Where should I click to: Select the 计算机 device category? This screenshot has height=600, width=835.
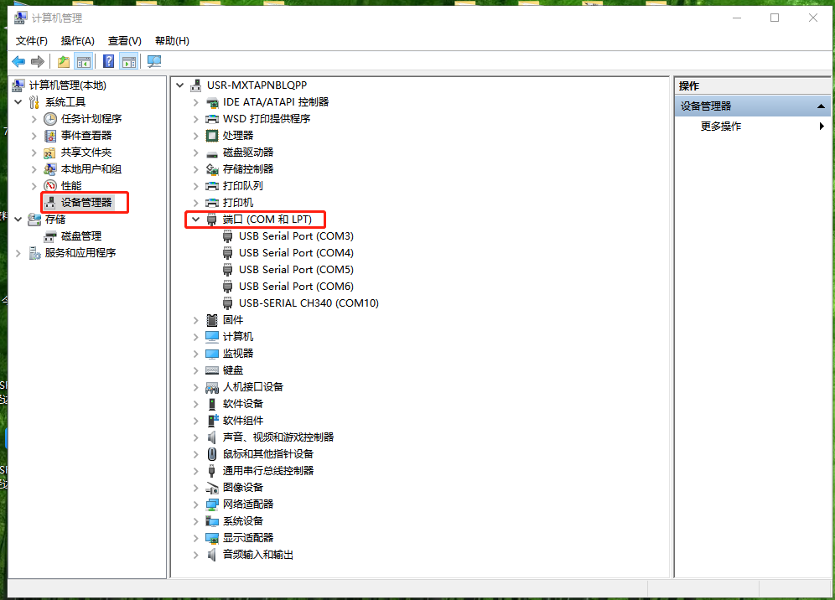click(x=237, y=337)
